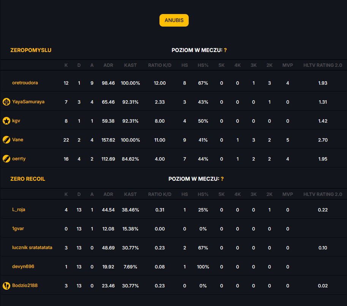Click Bodzio2188's rating value 0.02
This screenshot has height=306, width=347.
coord(323,286)
